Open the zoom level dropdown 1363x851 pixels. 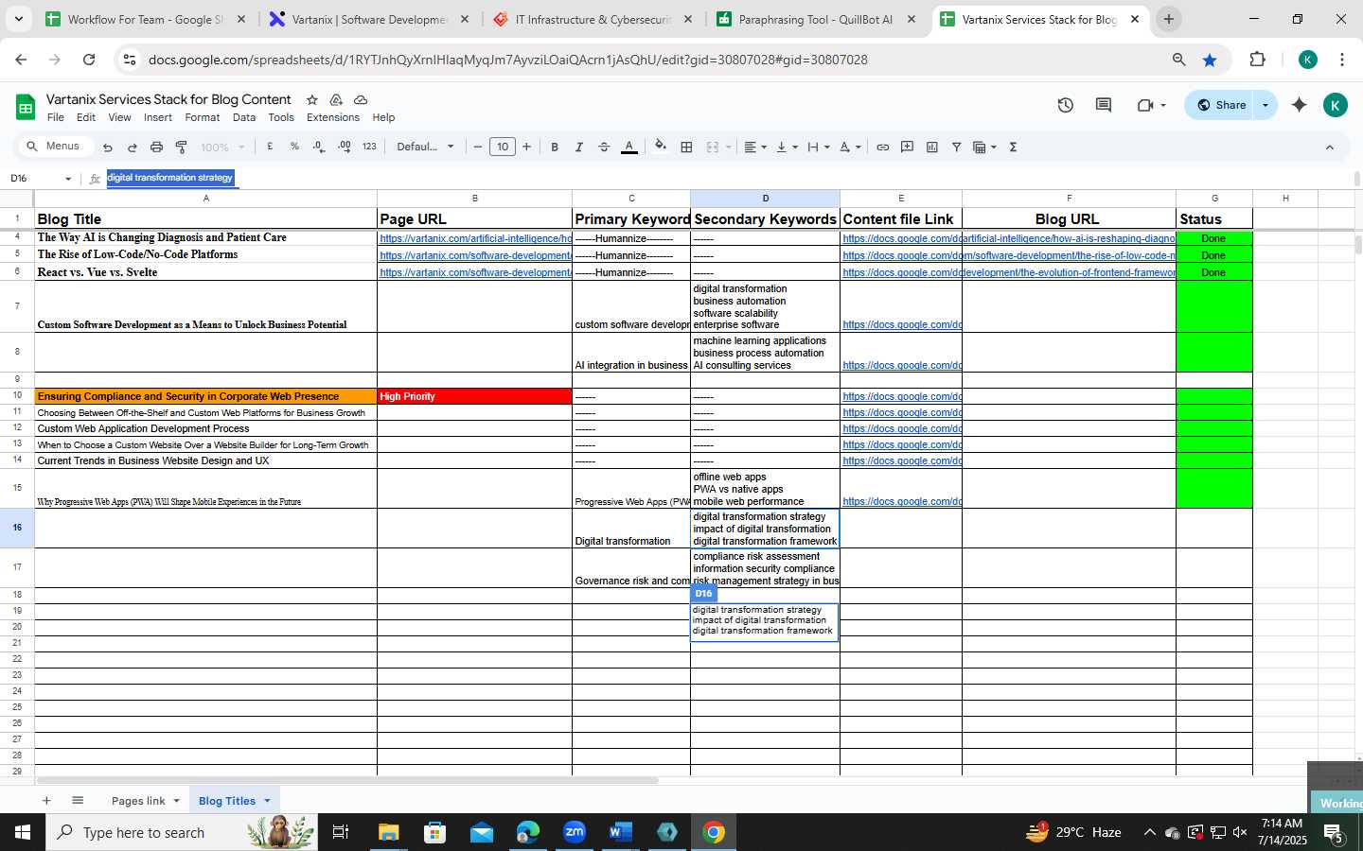pyautogui.click(x=223, y=147)
